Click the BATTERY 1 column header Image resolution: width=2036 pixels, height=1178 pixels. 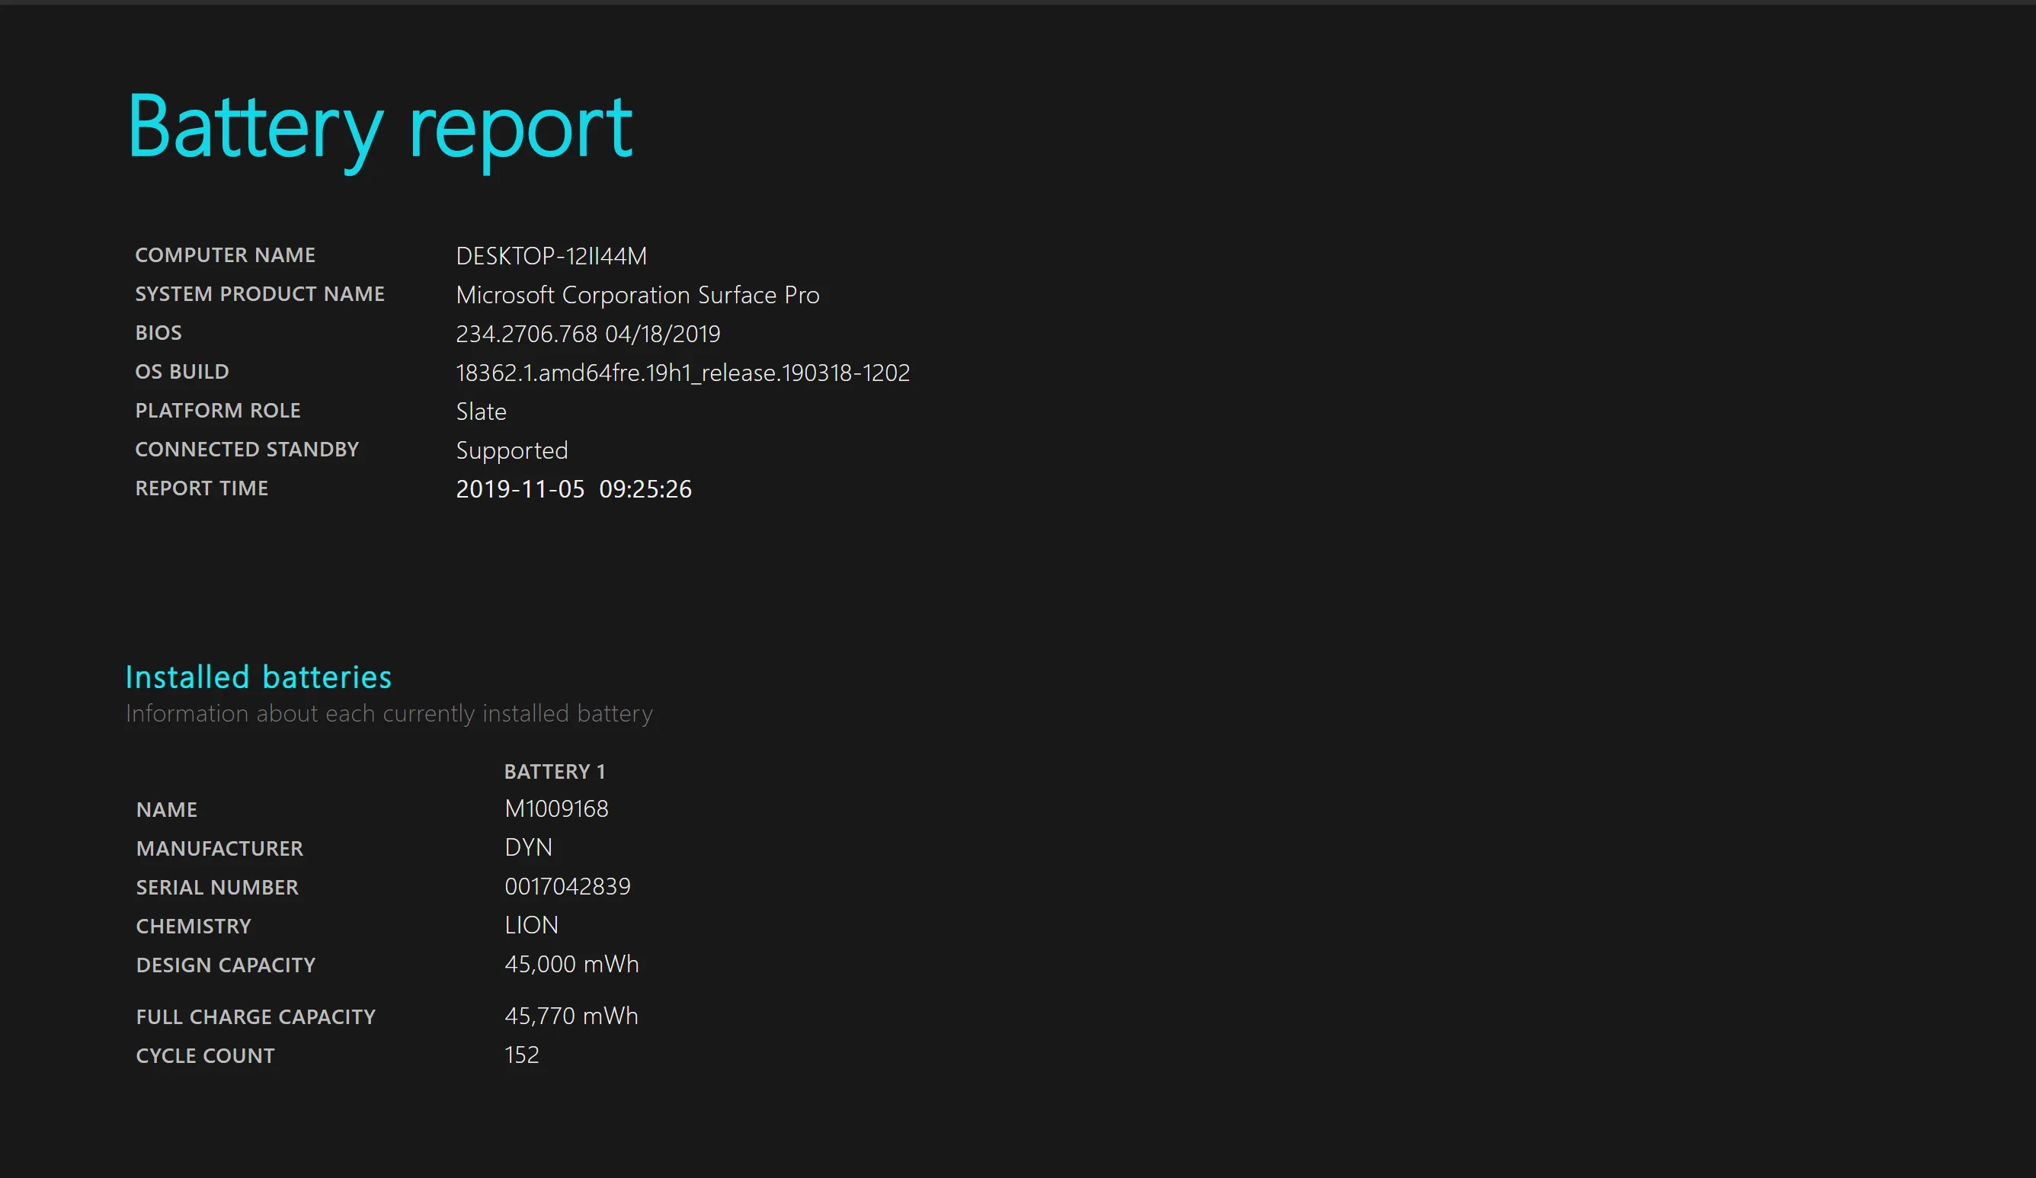(554, 772)
